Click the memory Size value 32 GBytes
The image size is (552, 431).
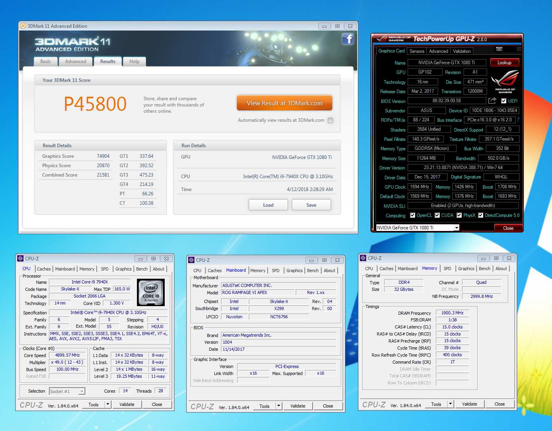point(404,289)
